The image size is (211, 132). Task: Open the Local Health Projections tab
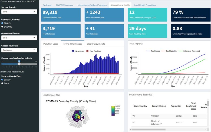point(145,5)
